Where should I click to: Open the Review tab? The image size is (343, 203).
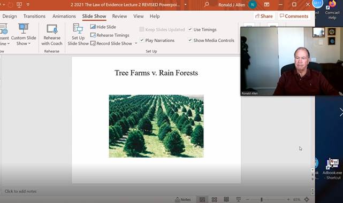point(119,16)
